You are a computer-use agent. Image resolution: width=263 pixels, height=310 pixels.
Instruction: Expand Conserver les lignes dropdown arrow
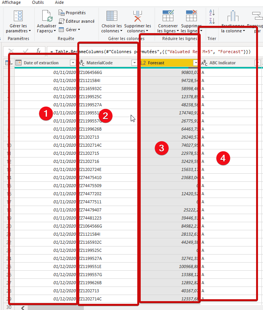click(178, 31)
